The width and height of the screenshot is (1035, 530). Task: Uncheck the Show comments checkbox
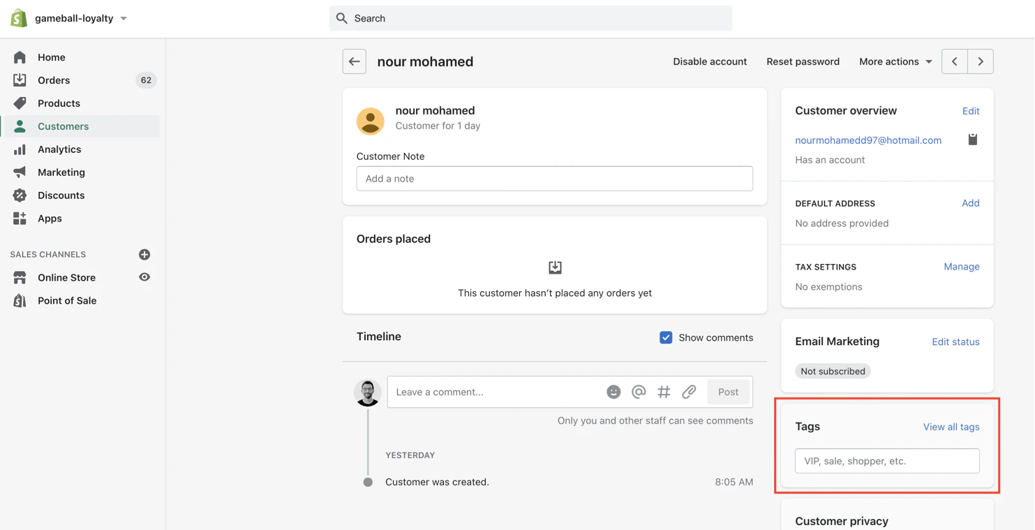(667, 337)
